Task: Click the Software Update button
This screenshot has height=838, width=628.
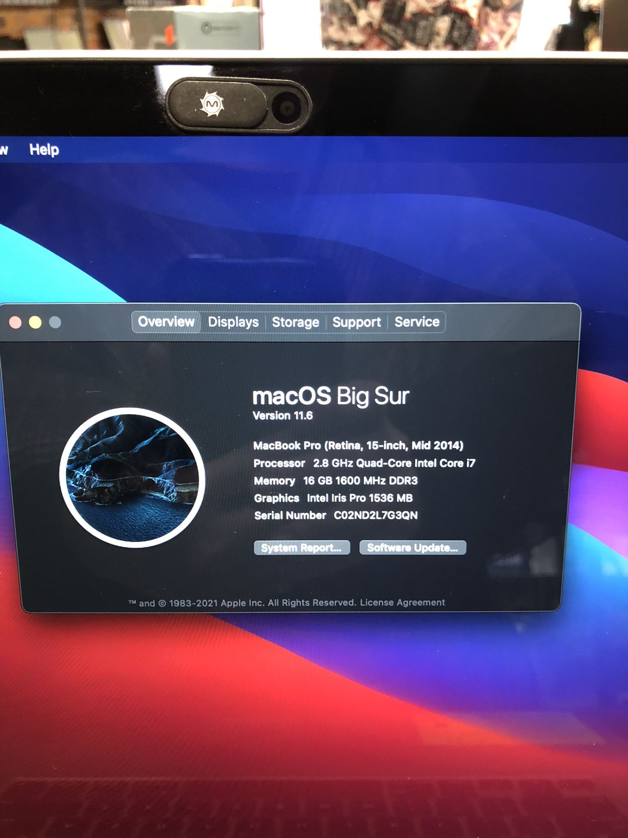Action: 413,547
